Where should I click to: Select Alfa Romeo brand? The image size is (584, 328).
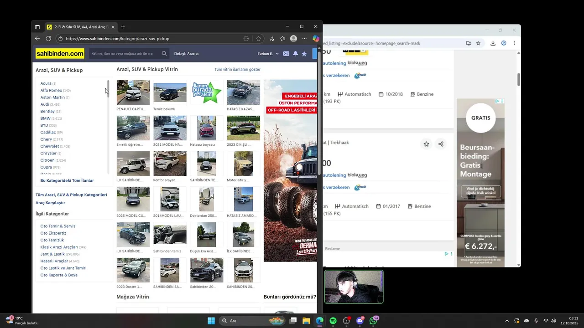[x=51, y=90]
